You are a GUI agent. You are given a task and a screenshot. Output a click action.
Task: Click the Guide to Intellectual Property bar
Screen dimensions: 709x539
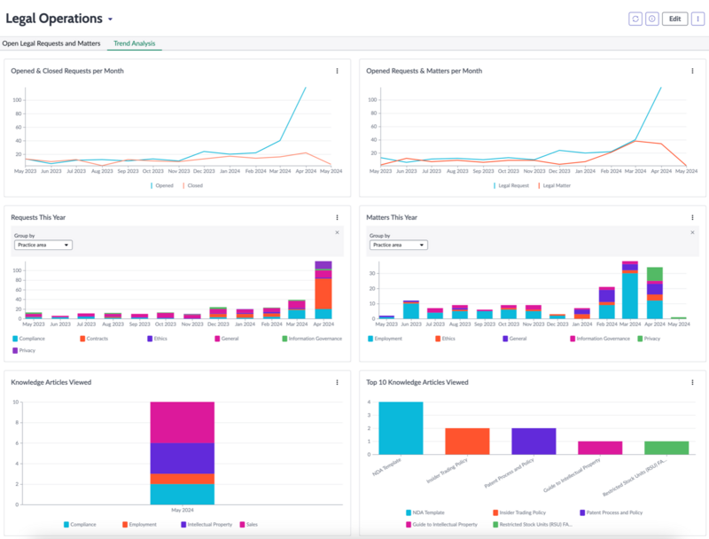click(x=600, y=448)
